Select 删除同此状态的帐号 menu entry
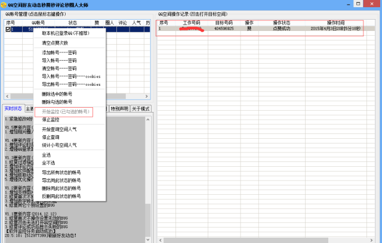 pos(61,188)
